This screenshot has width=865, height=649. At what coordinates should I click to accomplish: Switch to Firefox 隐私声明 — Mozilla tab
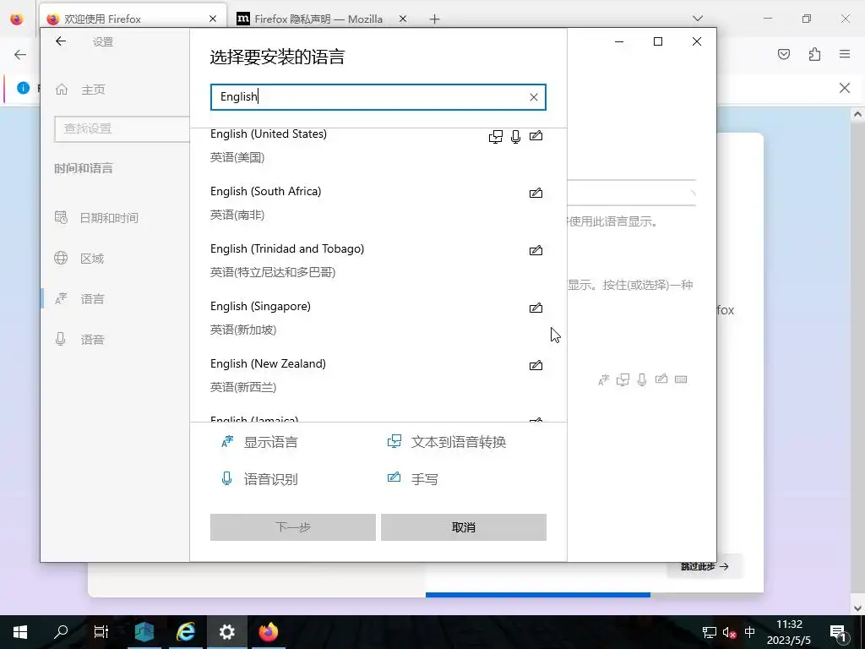[x=318, y=19]
